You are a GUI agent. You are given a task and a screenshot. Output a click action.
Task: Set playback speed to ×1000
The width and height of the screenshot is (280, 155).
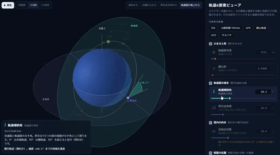[x=45, y=5]
